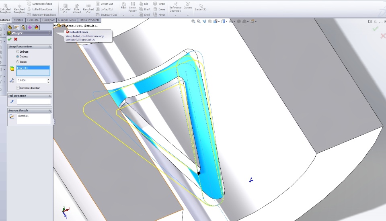Viewport: 386px width, 221px height.
Task: Click Zoom to Area icon
Action: (199, 21)
